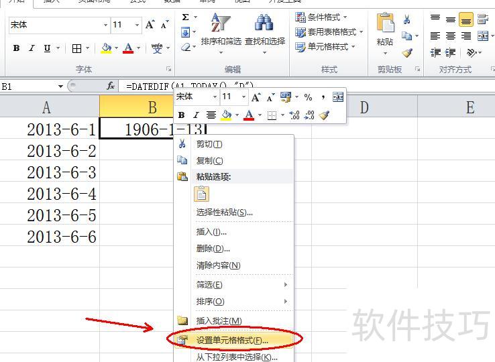Choose Clear Contents (清除内容) from context menu

pos(234,265)
